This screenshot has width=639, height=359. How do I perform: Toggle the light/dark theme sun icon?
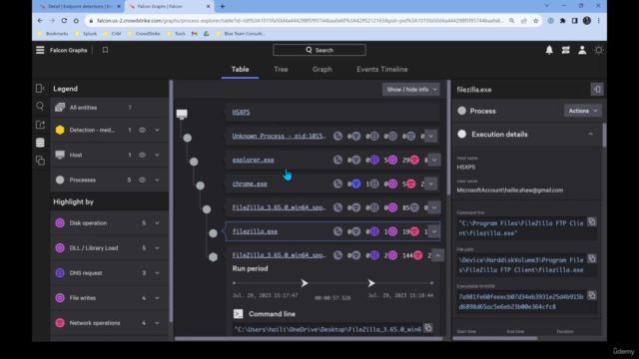tap(598, 50)
